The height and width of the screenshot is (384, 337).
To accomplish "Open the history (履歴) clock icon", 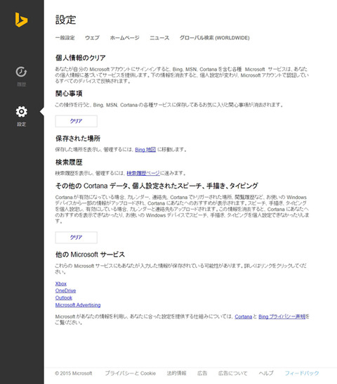I will pyautogui.click(x=21, y=72).
